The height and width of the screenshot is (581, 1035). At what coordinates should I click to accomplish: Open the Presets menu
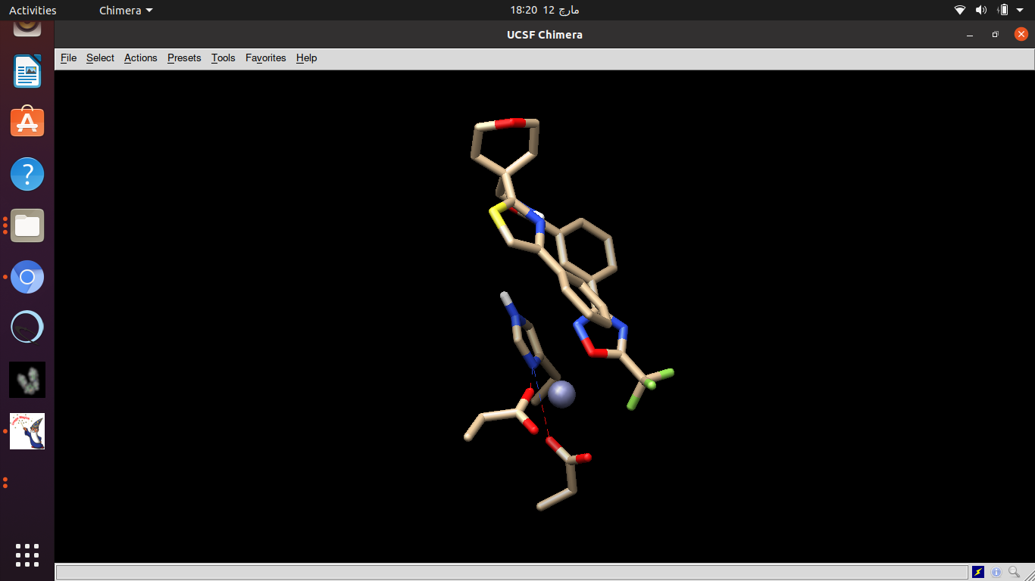click(184, 58)
